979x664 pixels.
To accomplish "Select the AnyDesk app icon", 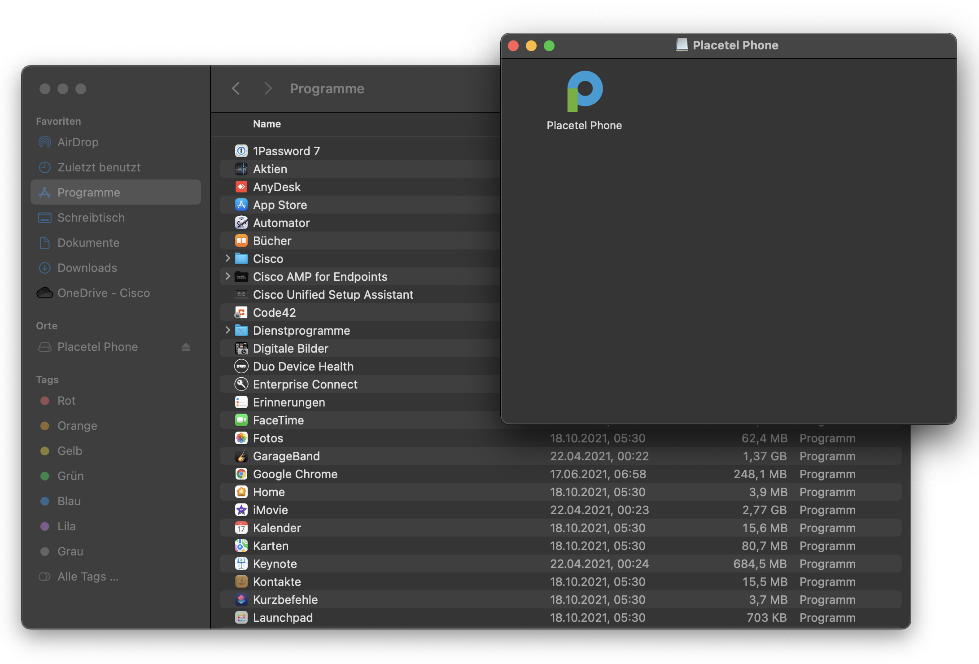I will (x=241, y=187).
